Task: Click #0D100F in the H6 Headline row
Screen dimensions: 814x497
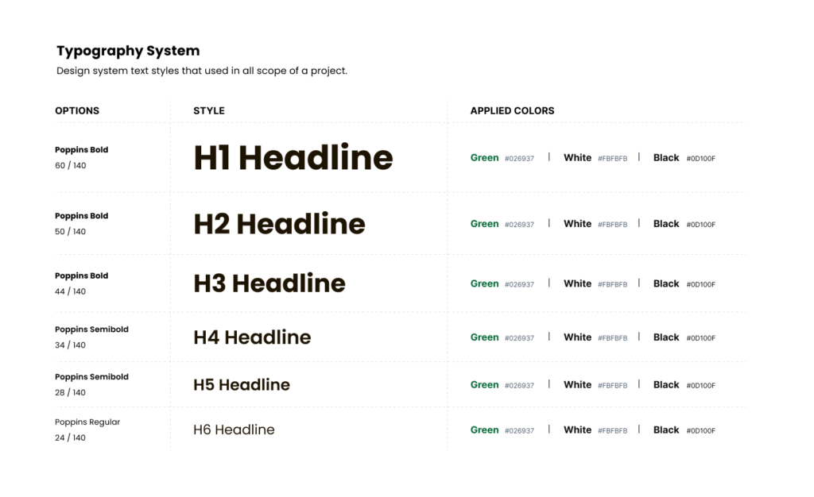Action: pos(701,430)
